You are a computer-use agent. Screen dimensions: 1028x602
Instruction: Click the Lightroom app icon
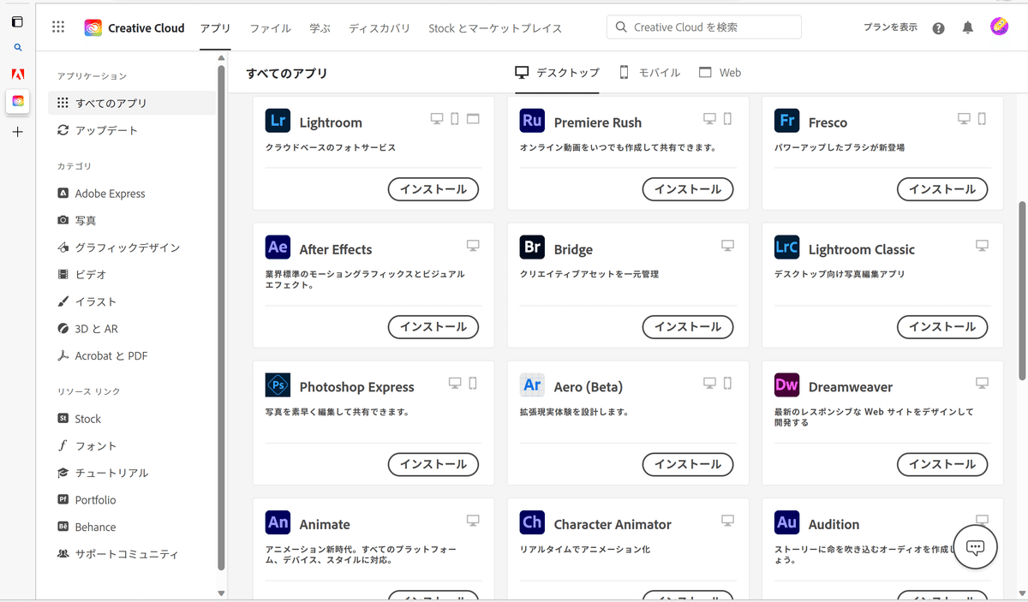pos(278,121)
